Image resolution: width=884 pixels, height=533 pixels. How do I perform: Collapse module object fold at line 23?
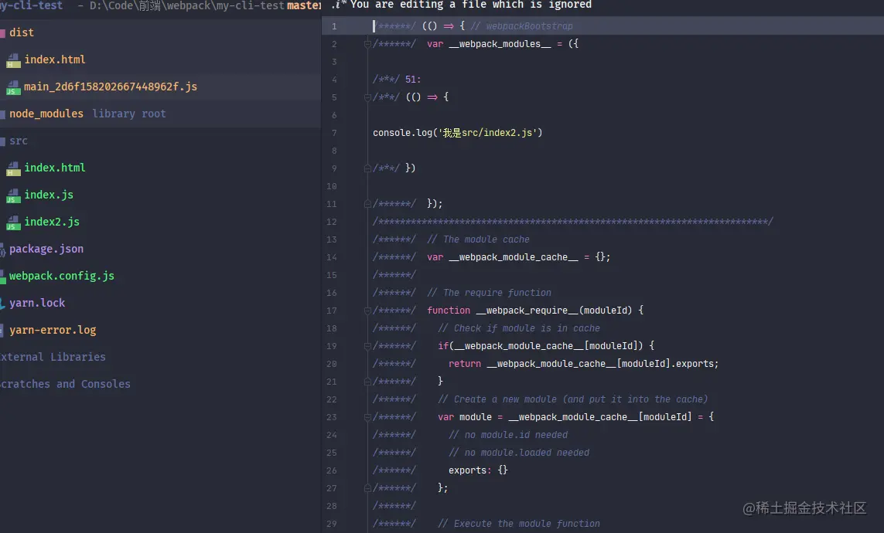coord(367,417)
